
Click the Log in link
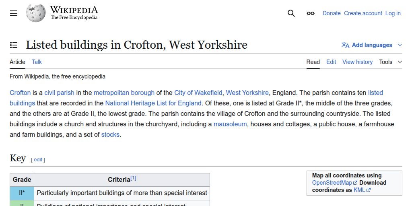pyautogui.click(x=393, y=13)
